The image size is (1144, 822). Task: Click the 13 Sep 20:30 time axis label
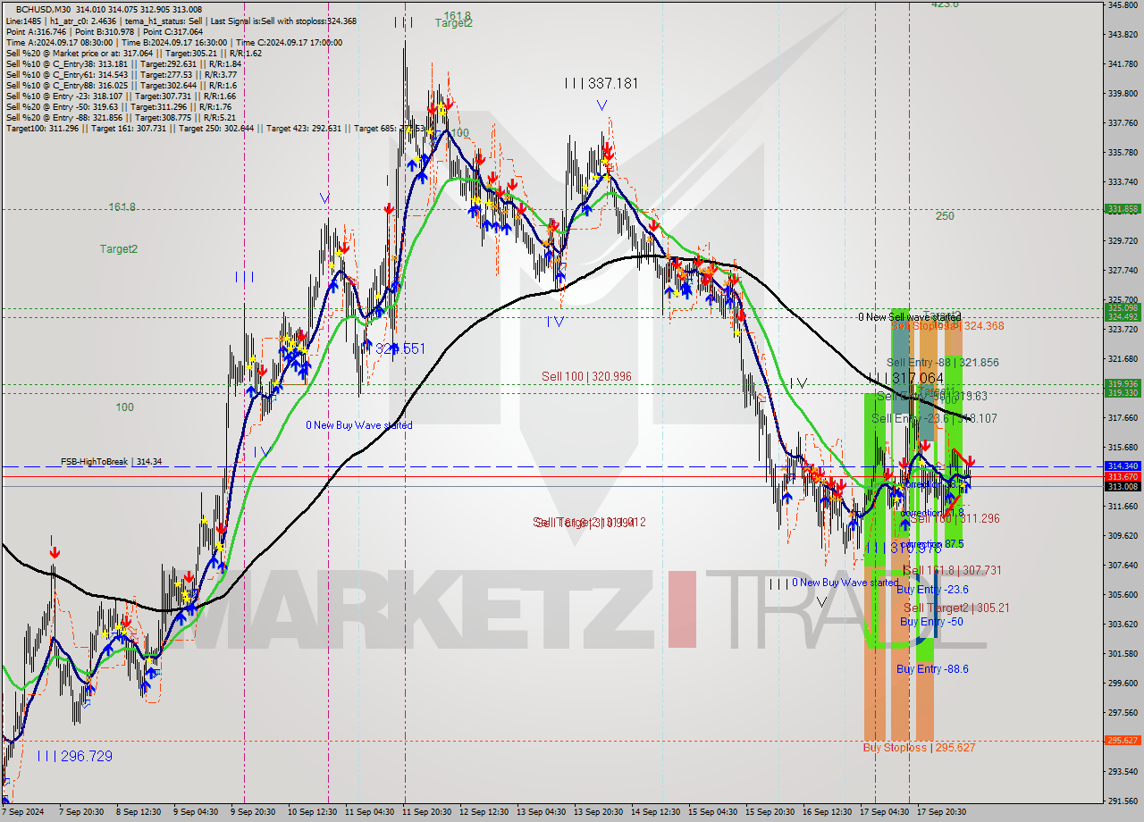pyautogui.click(x=598, y=812)
